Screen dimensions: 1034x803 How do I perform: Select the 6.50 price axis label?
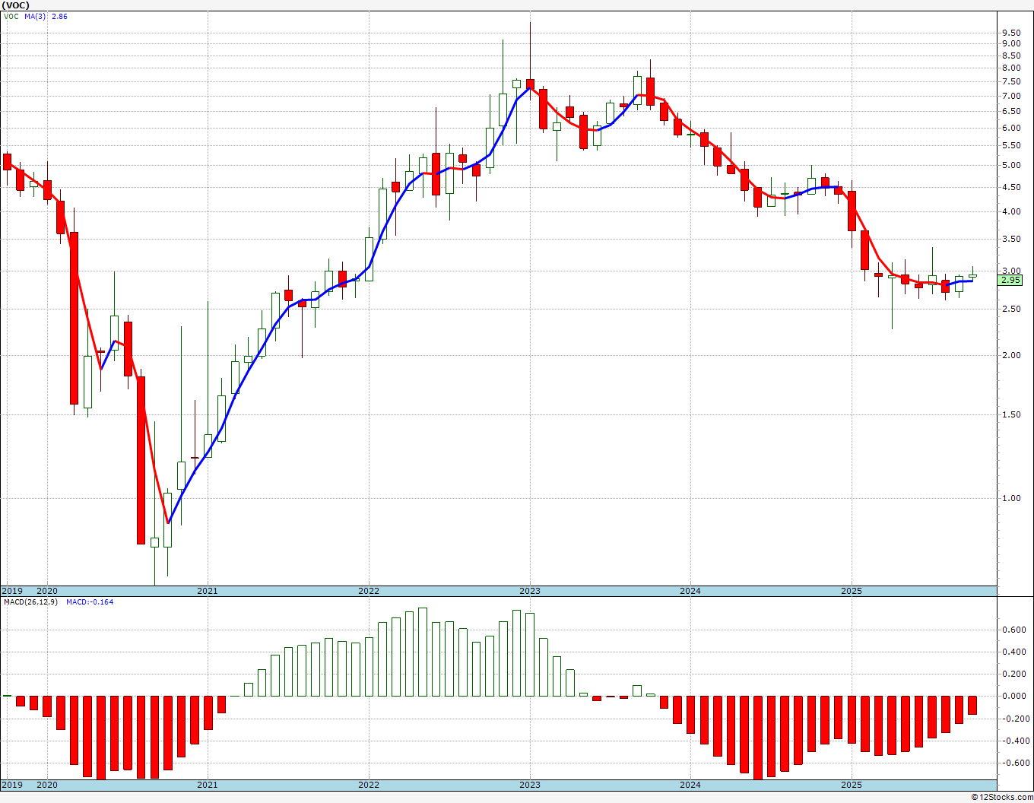[1011, 111]
